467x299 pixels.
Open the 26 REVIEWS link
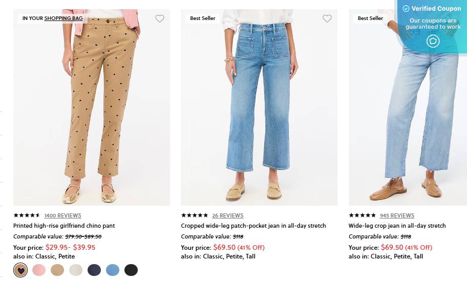[227, 215]
